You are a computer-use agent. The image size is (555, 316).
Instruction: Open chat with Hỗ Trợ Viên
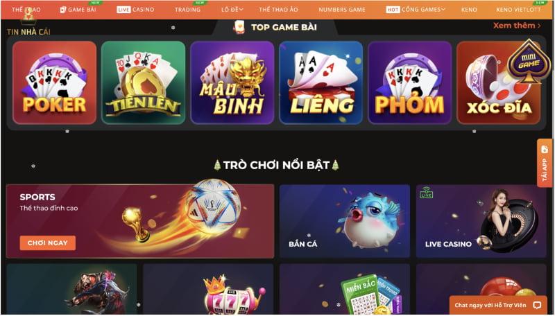click(x=498, y=305)
